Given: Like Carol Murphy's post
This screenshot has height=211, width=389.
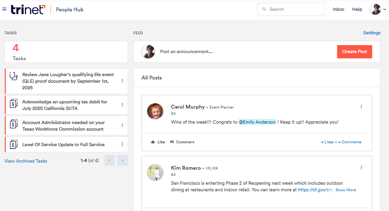Looking at the screenshot, I should tap(158, 142).
